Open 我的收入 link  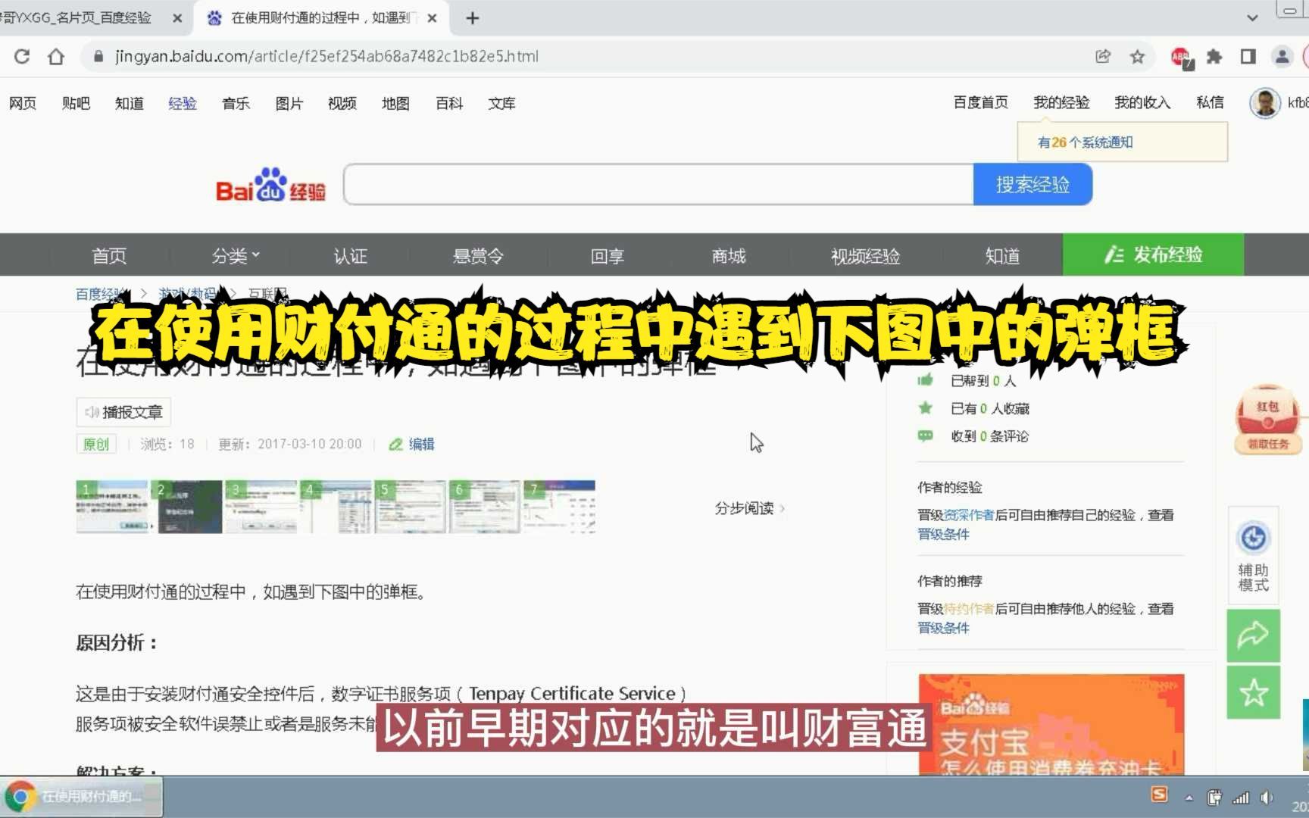pos(1142,102)
